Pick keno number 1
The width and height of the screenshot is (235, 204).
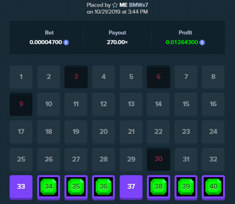coord(21,77)
